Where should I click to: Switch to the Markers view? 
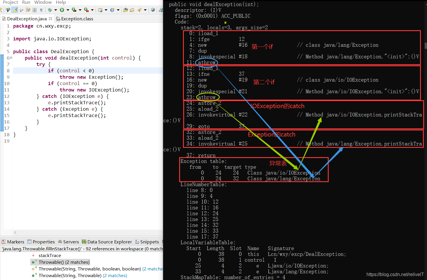[x=13, y=242]
